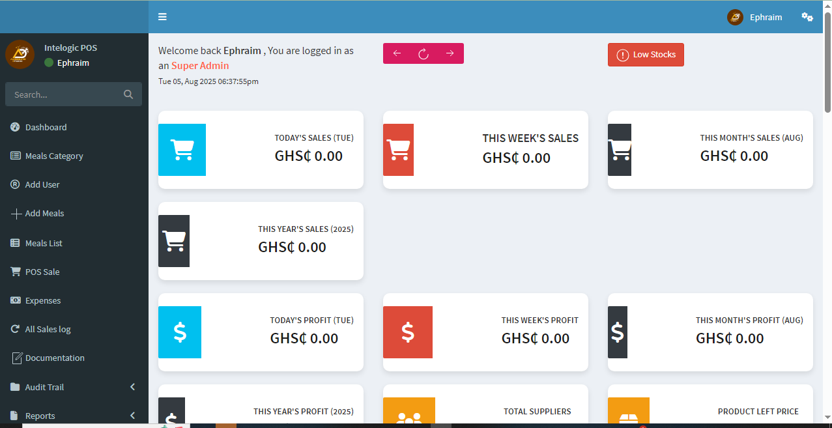
Task: Click the Meals List icon
Action: point(16,243)
